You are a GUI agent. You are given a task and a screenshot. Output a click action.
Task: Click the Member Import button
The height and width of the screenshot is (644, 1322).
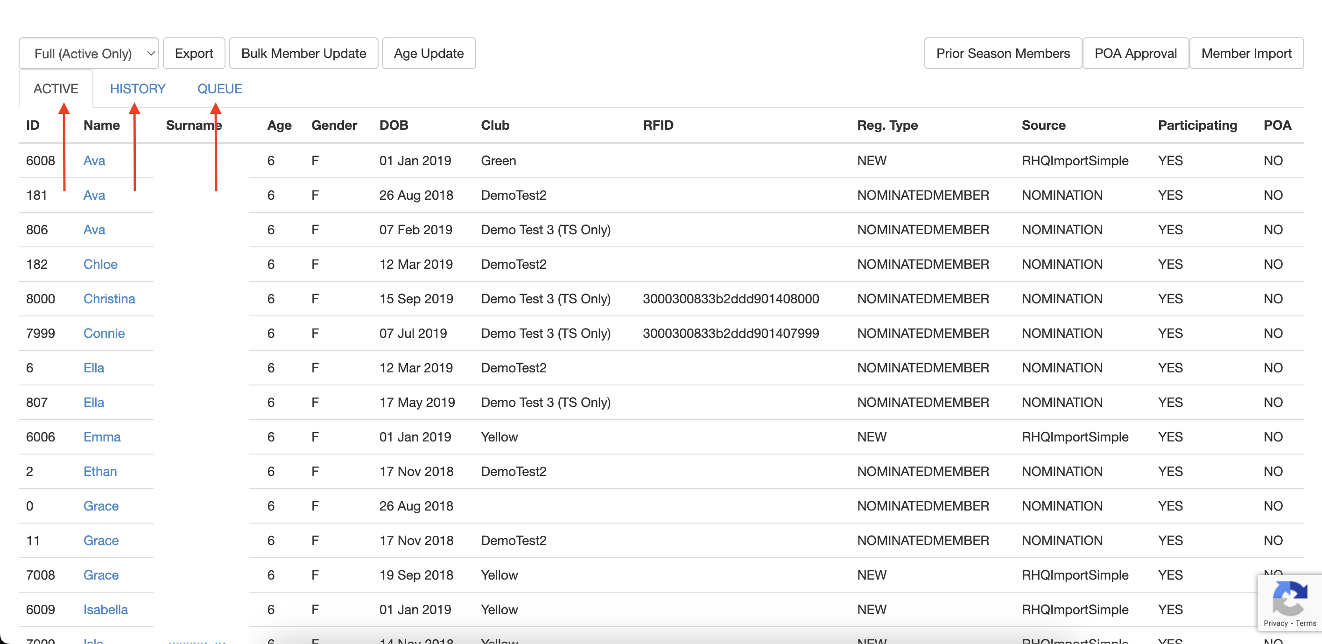pyautogui.click(x=1246, y=53)
